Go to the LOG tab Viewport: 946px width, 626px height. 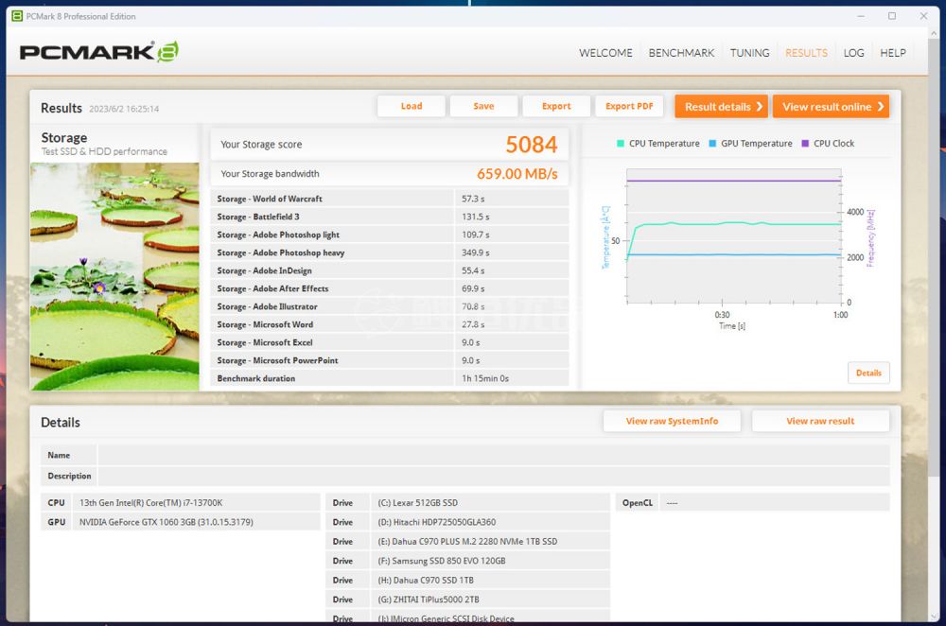[x=853, y=53]
